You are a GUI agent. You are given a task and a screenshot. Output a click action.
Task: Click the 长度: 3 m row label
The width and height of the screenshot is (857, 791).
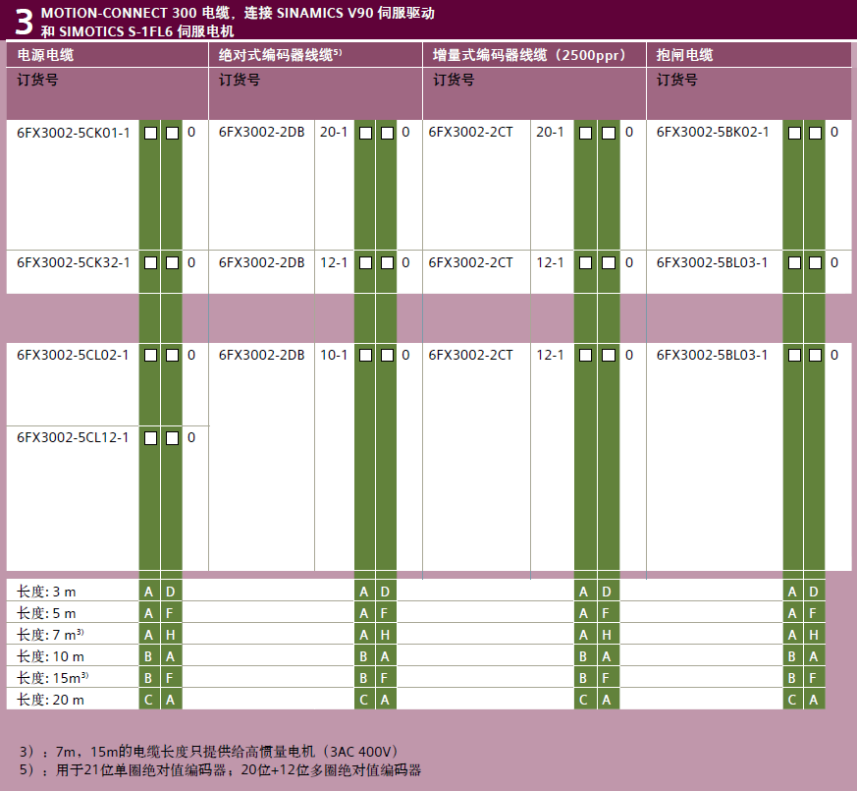(46, 592)
